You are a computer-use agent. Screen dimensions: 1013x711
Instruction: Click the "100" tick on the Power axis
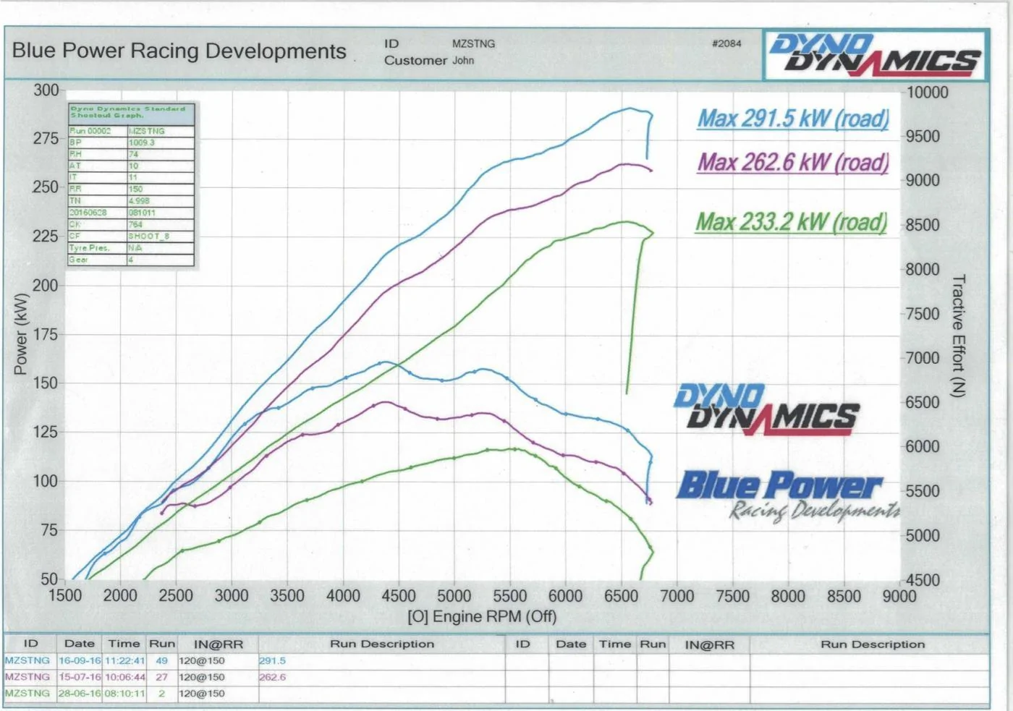pyautogui.click(x=46, y=481)
